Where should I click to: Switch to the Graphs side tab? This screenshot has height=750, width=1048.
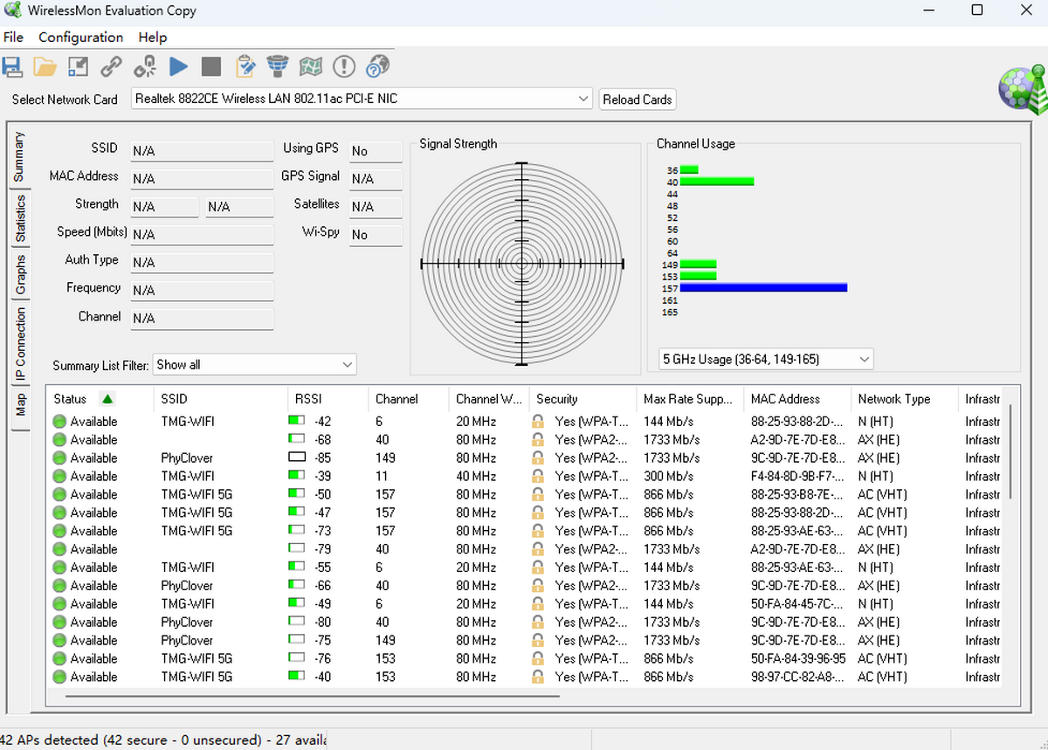(x=20, y=275)
